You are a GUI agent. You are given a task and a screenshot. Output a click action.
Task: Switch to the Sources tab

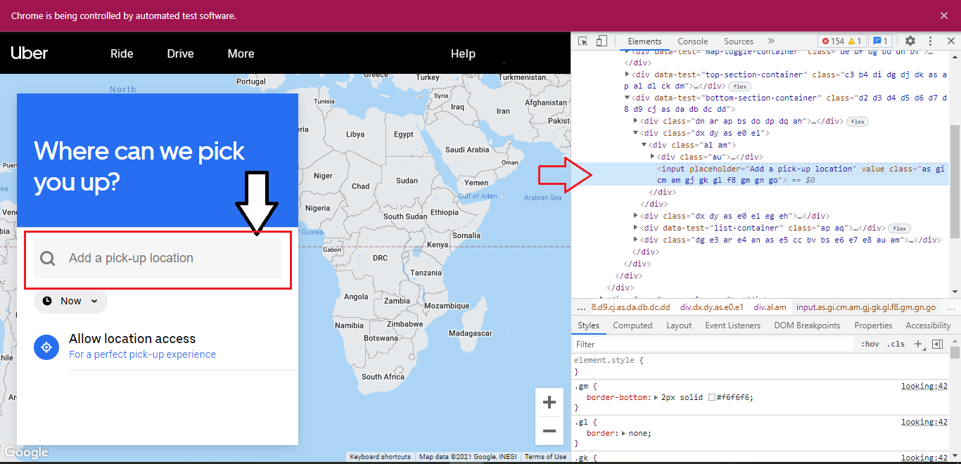tap(739, 41)
